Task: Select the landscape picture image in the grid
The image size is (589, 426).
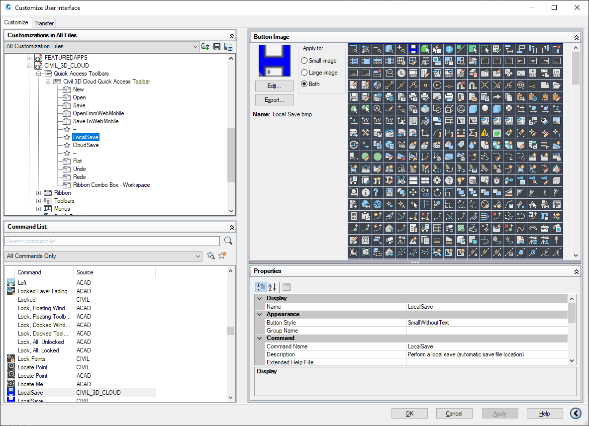Action: pyautogui.click(x=556, y=121)
